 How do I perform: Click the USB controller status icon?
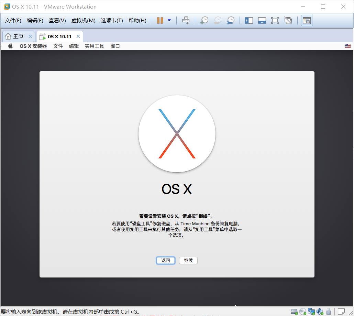point(329,312)
